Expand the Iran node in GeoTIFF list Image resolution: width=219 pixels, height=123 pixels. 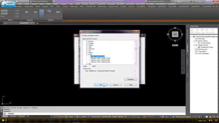pyautogui.click(x=87, y=51)
